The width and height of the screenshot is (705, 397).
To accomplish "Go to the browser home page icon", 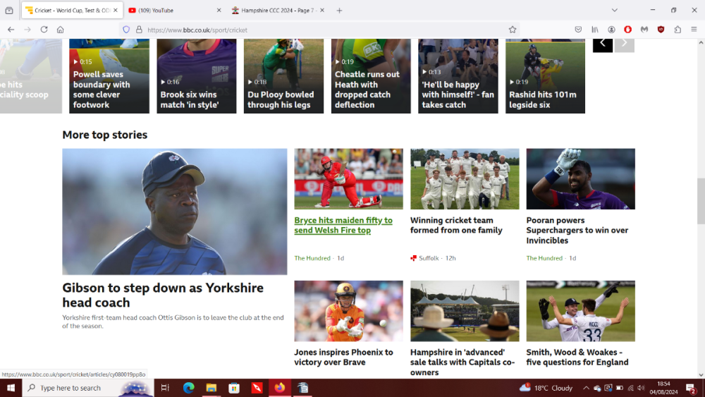I will [61, 30].
